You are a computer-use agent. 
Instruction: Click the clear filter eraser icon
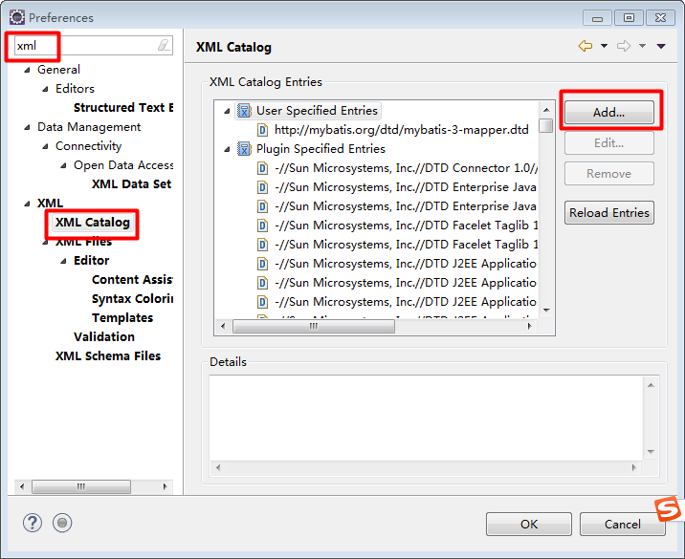point(164,45)
